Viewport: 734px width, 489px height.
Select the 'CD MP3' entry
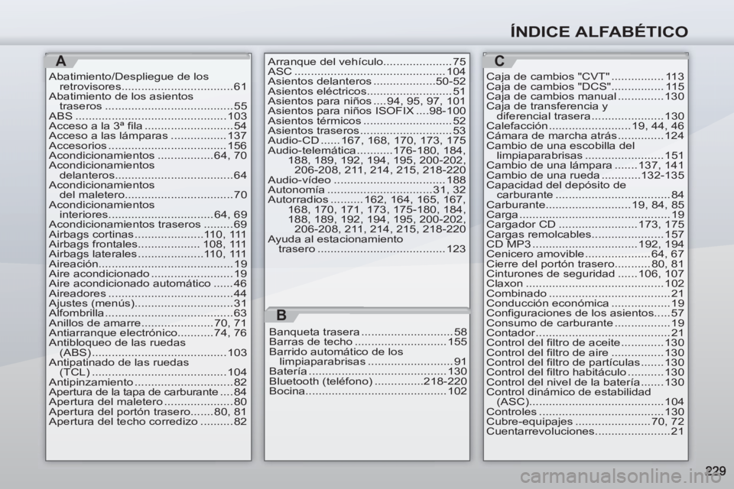585,244
